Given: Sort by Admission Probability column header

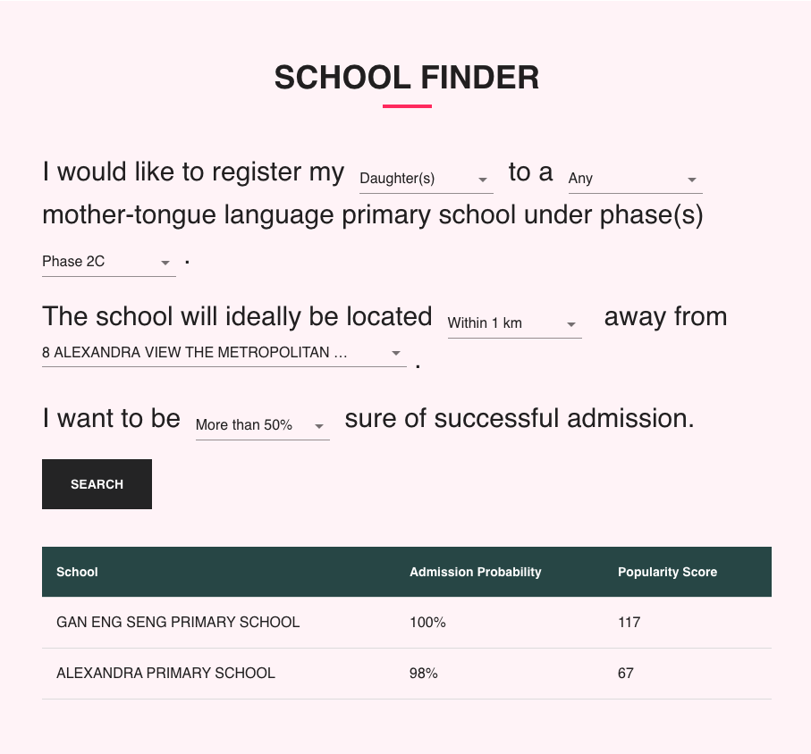Looking at the screenshot, I should [476, 572].
